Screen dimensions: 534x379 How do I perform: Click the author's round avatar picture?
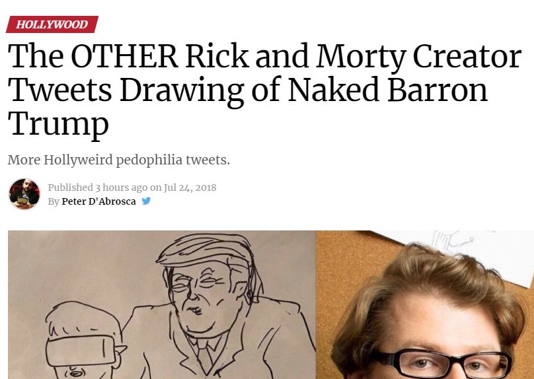click(24, 194)
